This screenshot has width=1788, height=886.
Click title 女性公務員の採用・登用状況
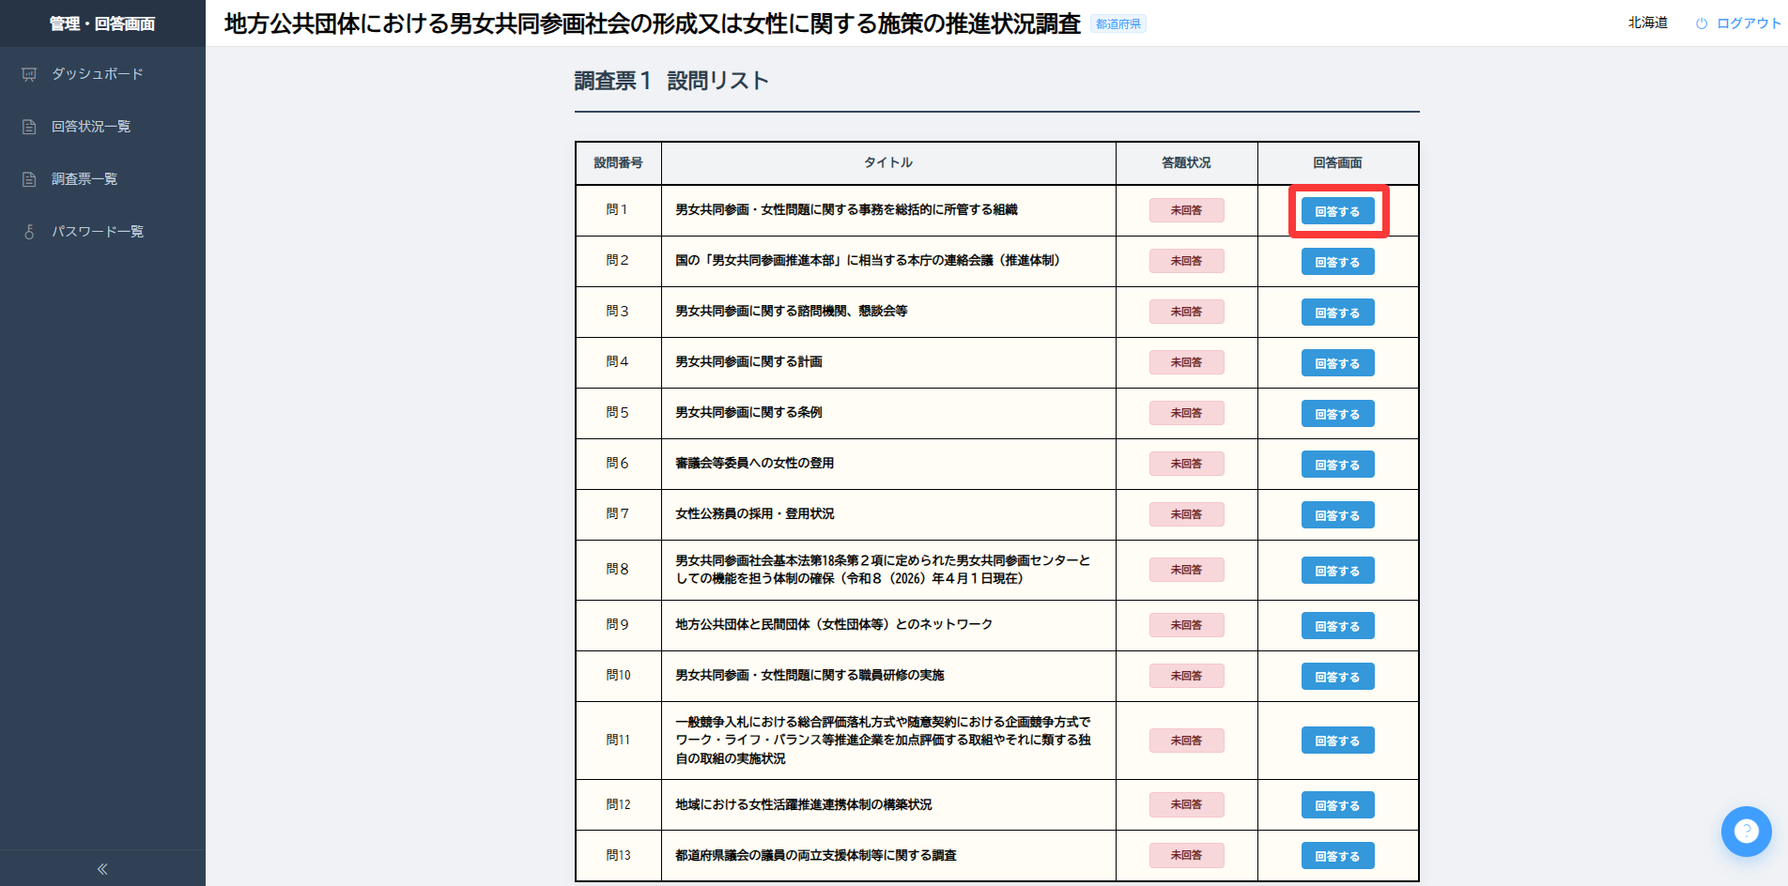click(755, 513)
